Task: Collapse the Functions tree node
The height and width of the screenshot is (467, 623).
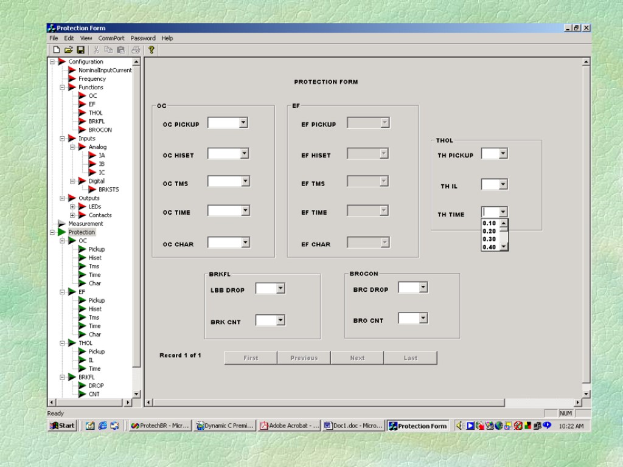Action: 63,88
